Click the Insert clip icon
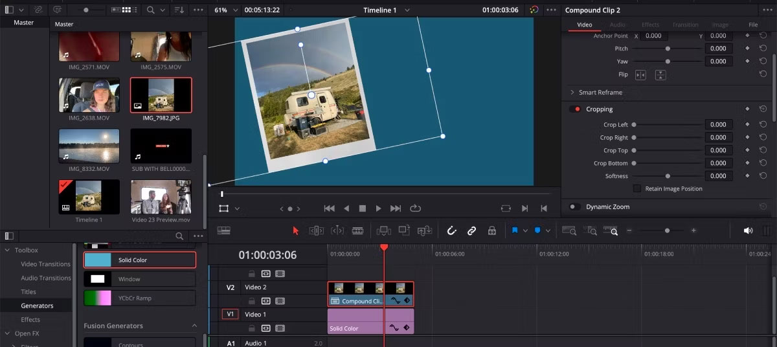The image size is (777, 347). [383, 230]
